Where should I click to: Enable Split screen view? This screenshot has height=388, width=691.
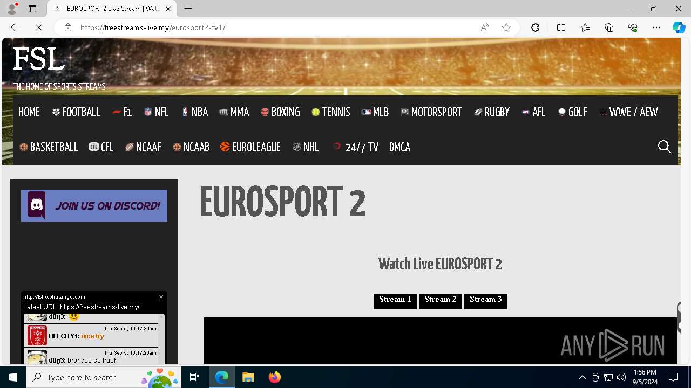point(561,27)
